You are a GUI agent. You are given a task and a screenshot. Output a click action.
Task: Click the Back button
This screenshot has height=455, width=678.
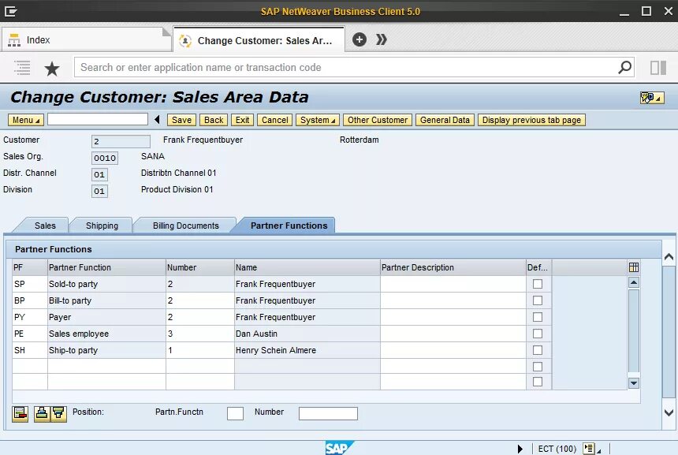coord(214,120)
